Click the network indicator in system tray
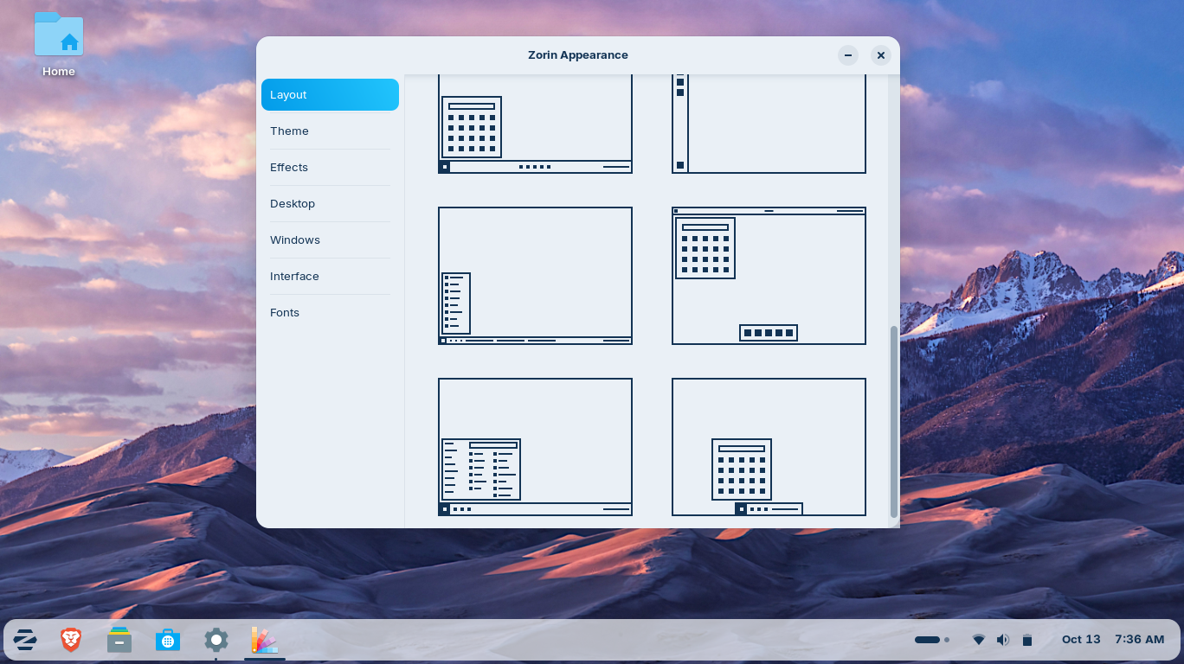Image resolution: width=1184 pixels, height=664 pixels. point(979,640)
